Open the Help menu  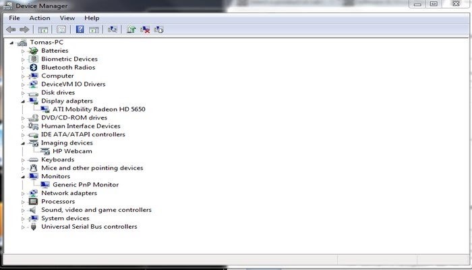pos(92,18)
